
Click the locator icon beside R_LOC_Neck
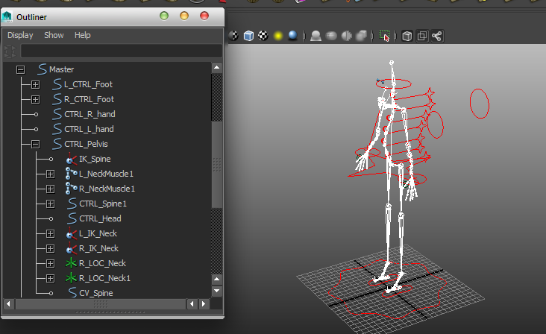click(x=71, y=263)
